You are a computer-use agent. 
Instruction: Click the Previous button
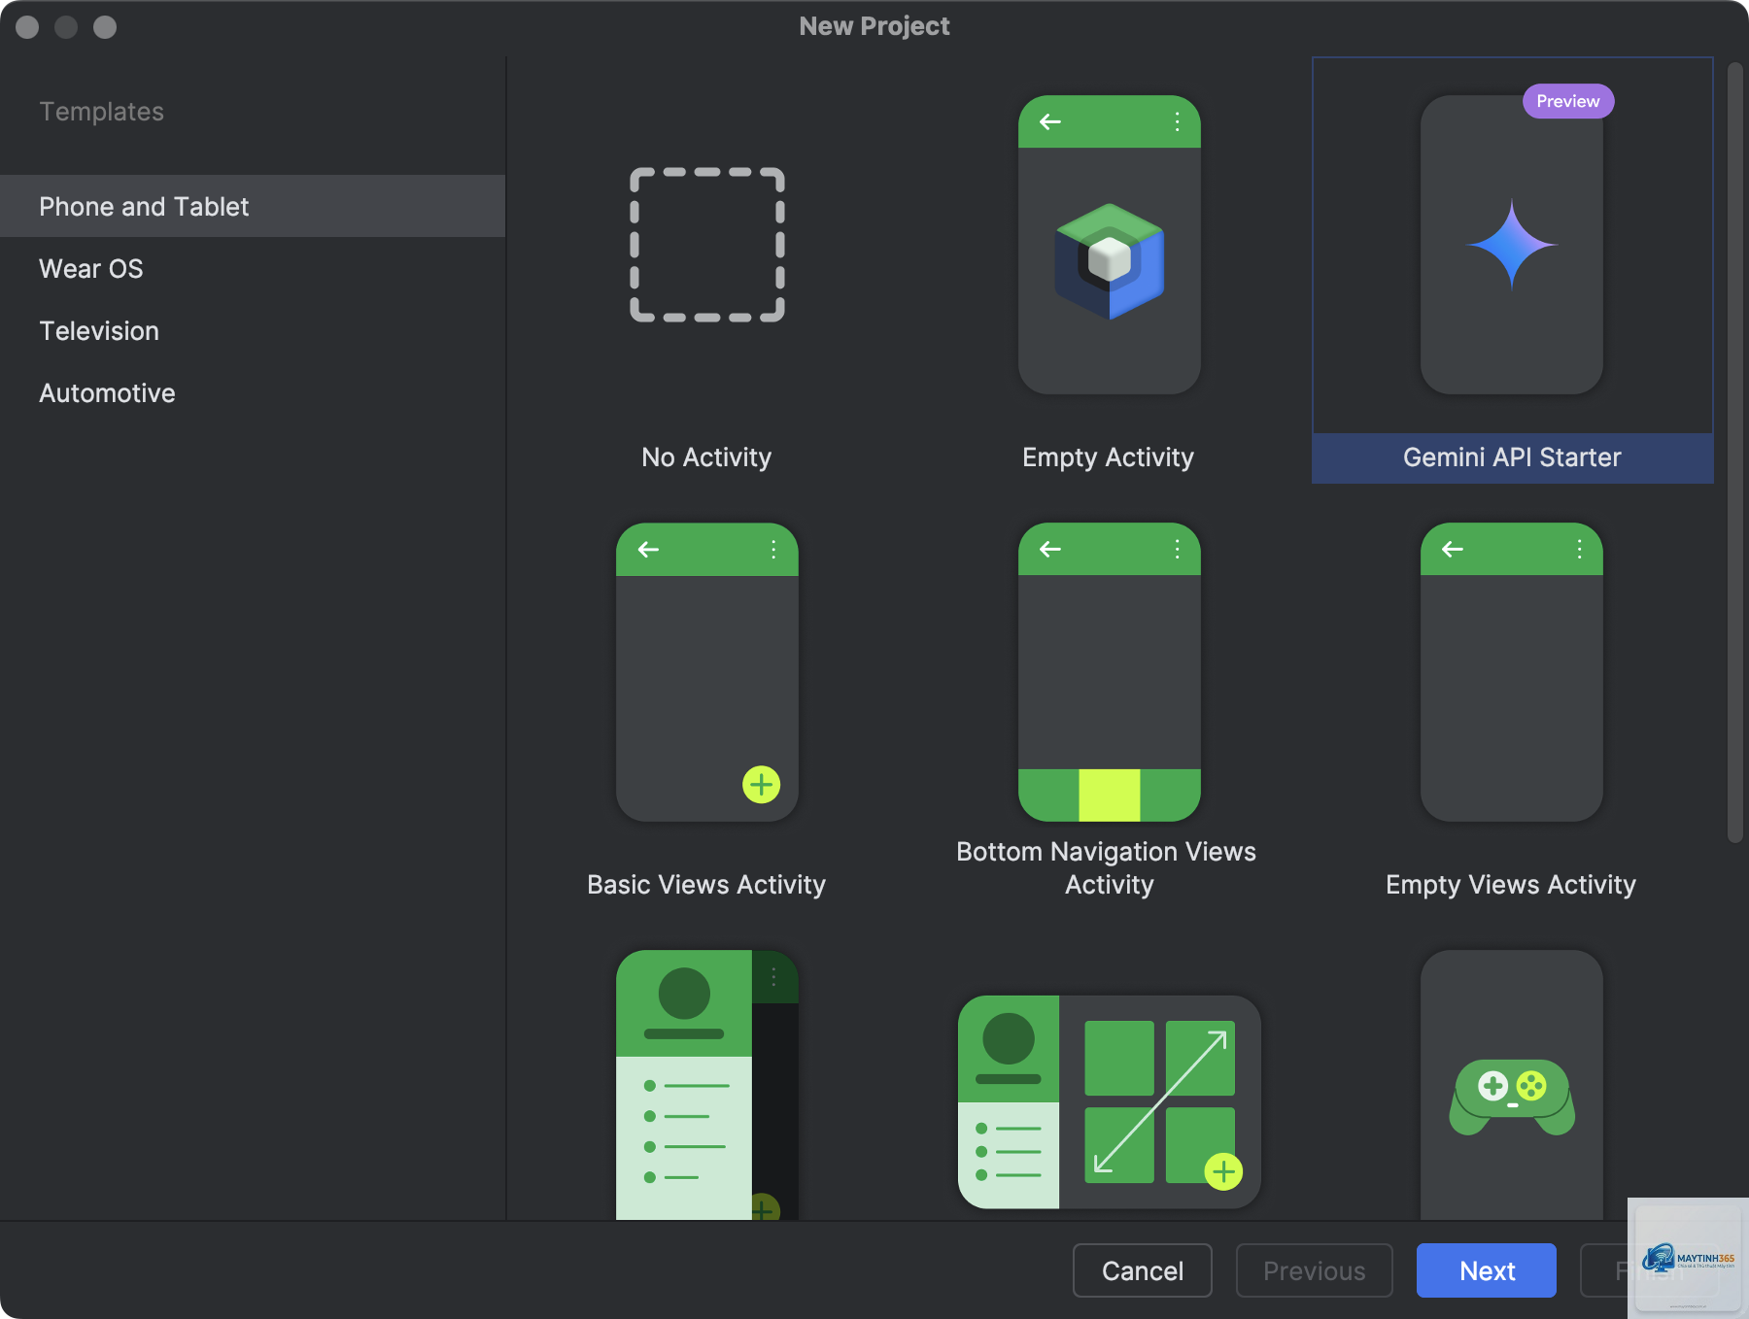[1314, 1270]
